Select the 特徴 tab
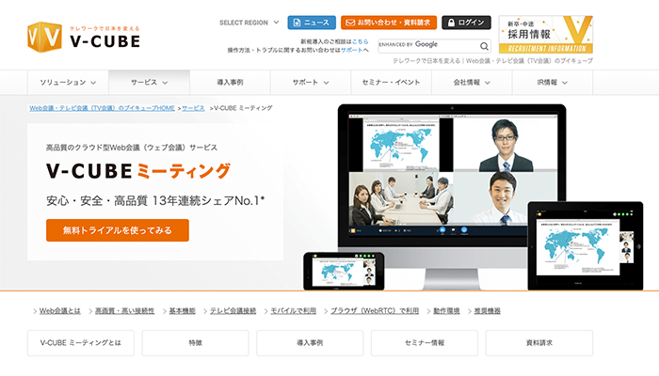The width and height of the screenshot is (659, 376). click(x=196, y=343)
